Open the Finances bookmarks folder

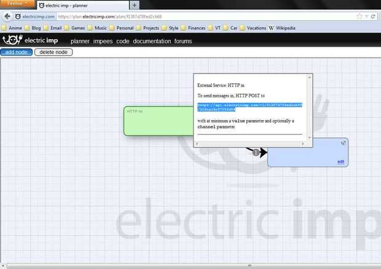pos(194,28)
